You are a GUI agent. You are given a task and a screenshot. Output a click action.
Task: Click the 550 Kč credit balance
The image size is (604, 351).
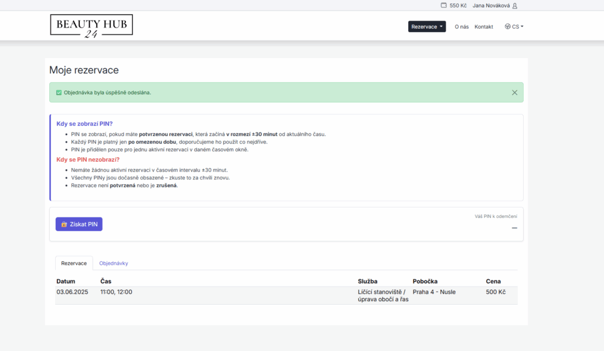458,6
